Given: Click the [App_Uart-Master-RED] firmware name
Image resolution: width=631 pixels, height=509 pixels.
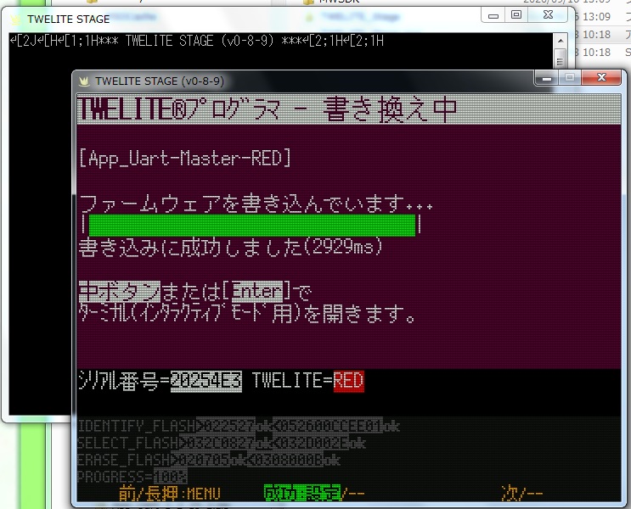Looking at the screenshot, I should click(184, 158).
